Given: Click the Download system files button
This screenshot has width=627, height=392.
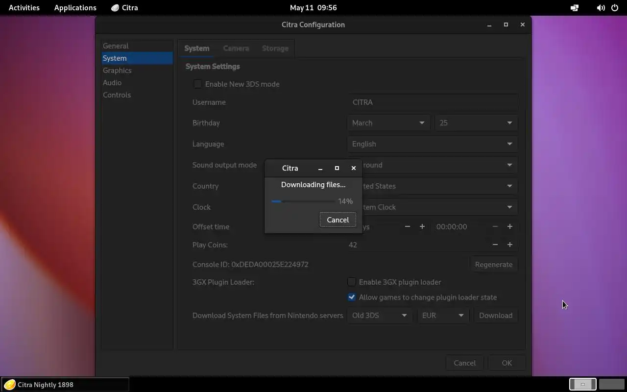Looking at the screenshot, I should tap(496, 316).
